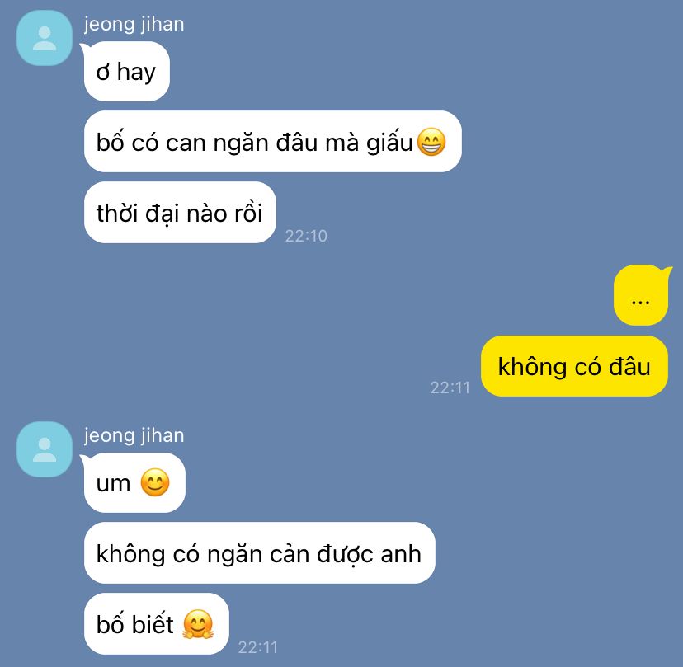
Task: Click the 22:11 timestamp beside yellow message
Action: 450,388
